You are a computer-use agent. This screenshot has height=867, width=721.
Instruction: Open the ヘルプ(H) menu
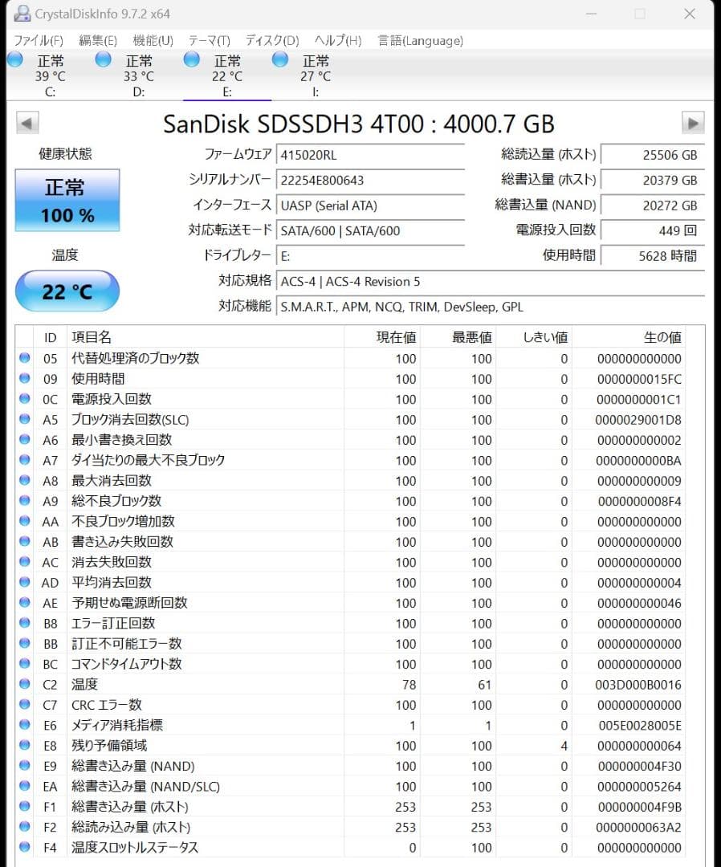tap(337, 39)
